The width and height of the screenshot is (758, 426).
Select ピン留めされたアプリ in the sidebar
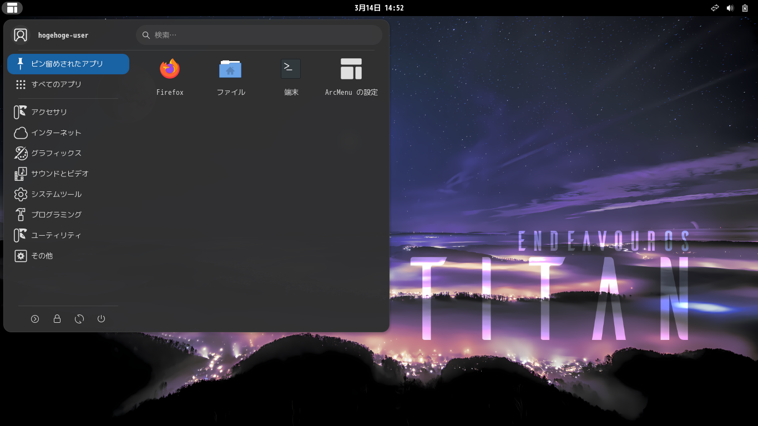(68, 64)
